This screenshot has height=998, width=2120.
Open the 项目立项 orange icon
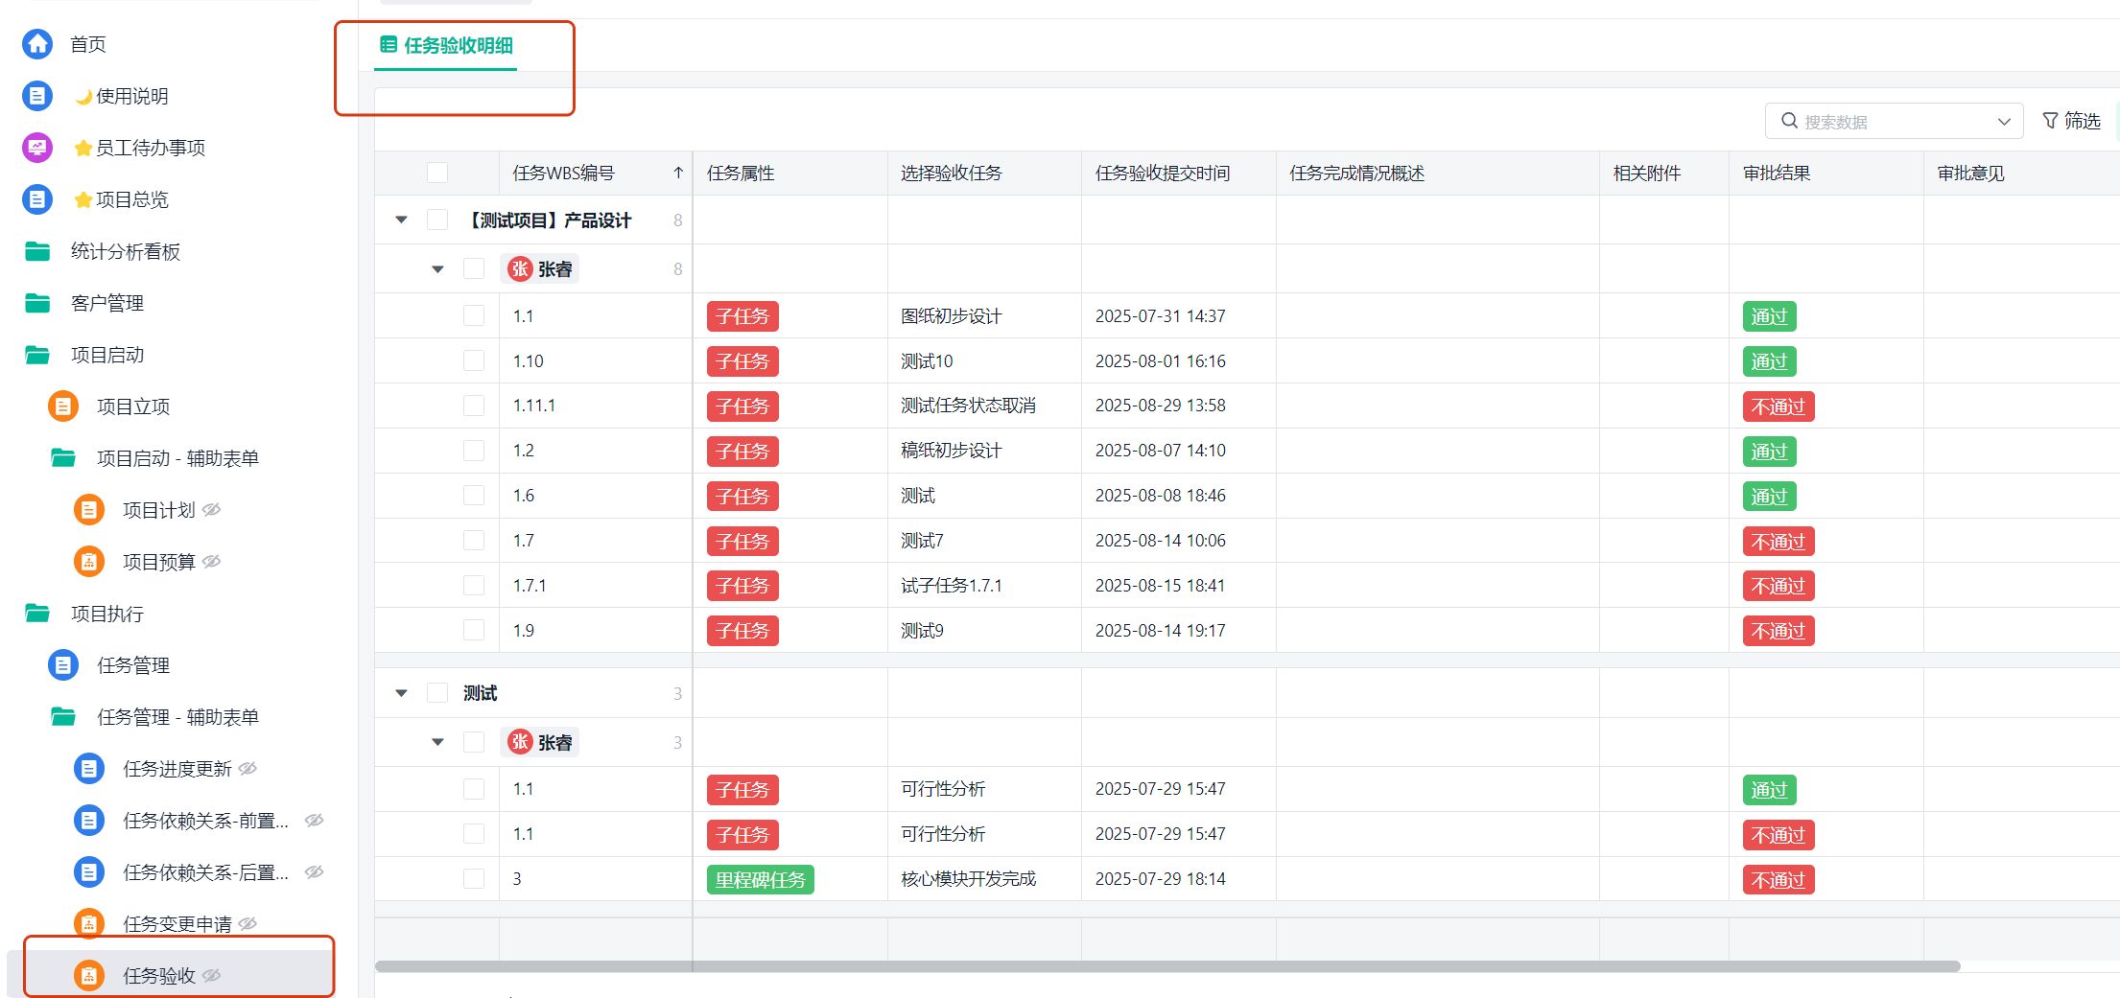click(63, 406)
